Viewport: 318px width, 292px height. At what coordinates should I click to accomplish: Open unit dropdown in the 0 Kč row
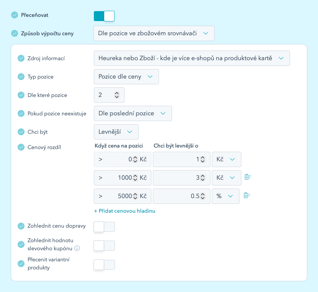(x=226, y=159)
